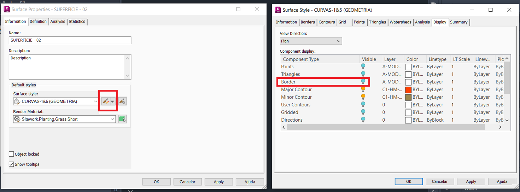
Task: Switch to the Contours tab
Action: (327, 22)
